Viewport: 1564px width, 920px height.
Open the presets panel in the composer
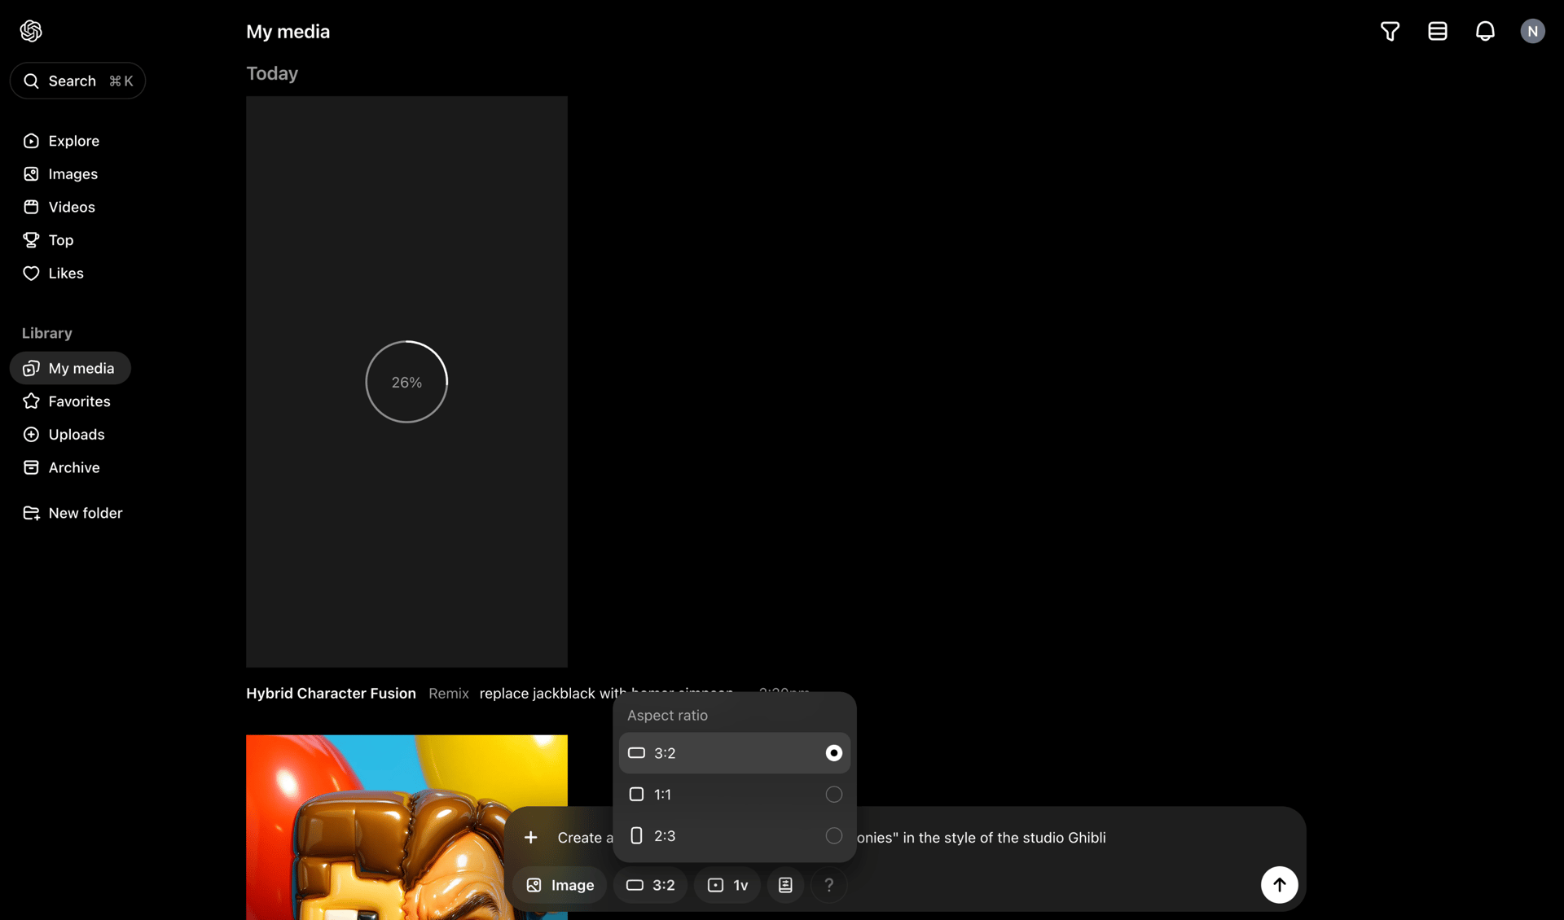tap(784, 885)
